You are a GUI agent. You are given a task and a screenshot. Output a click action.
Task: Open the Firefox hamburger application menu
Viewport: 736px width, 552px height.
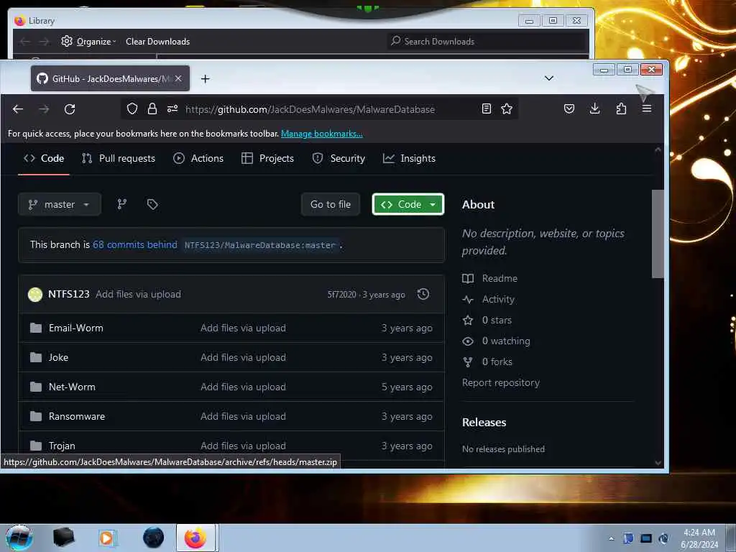[647, 109]
